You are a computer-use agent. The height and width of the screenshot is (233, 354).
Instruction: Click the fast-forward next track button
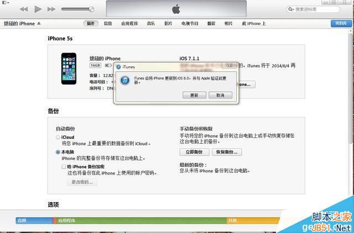point(51,9)
